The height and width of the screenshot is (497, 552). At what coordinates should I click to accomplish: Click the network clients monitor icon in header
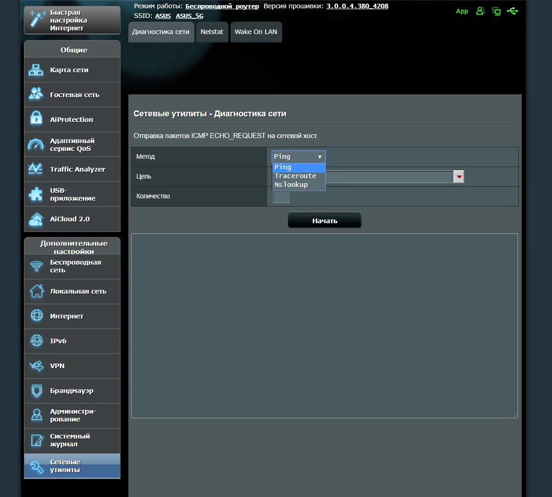(496, 11)
